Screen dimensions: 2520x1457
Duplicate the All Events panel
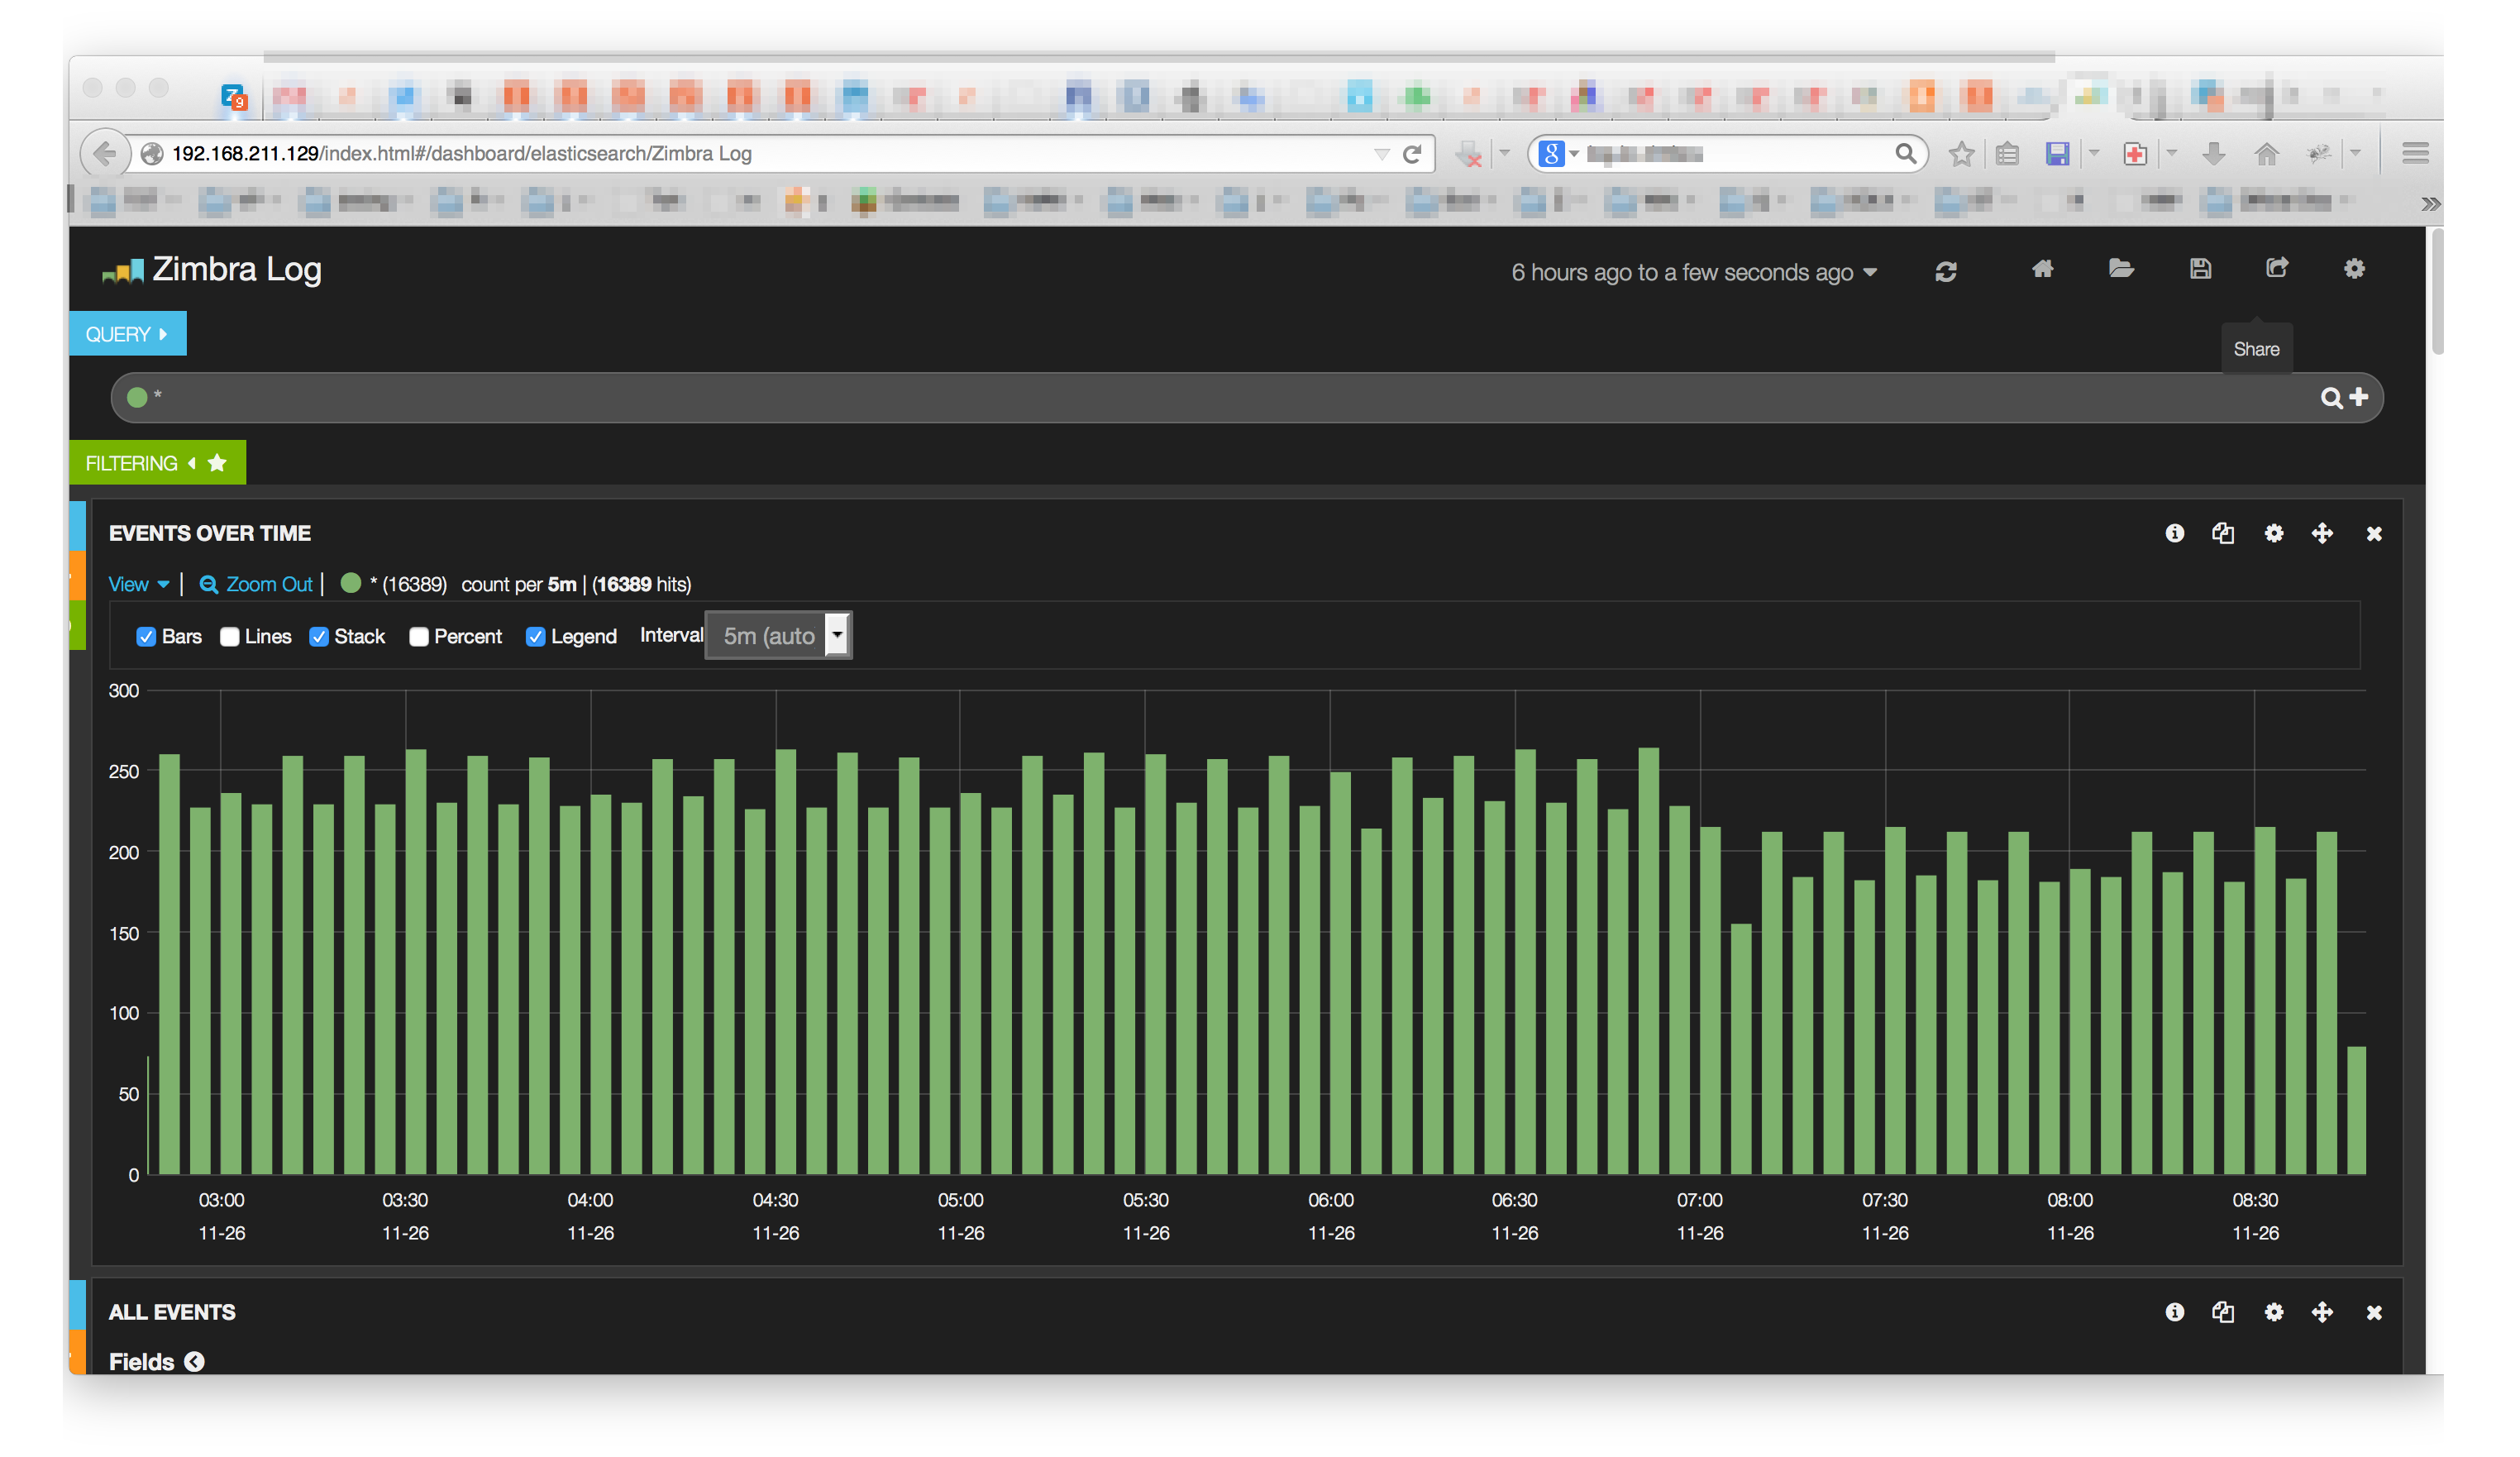point(2222,1312)
